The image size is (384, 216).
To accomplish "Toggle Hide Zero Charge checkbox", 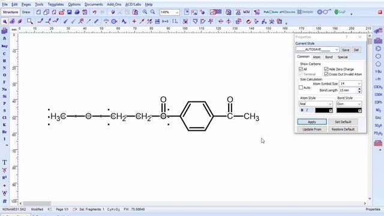I will point(326,69).
